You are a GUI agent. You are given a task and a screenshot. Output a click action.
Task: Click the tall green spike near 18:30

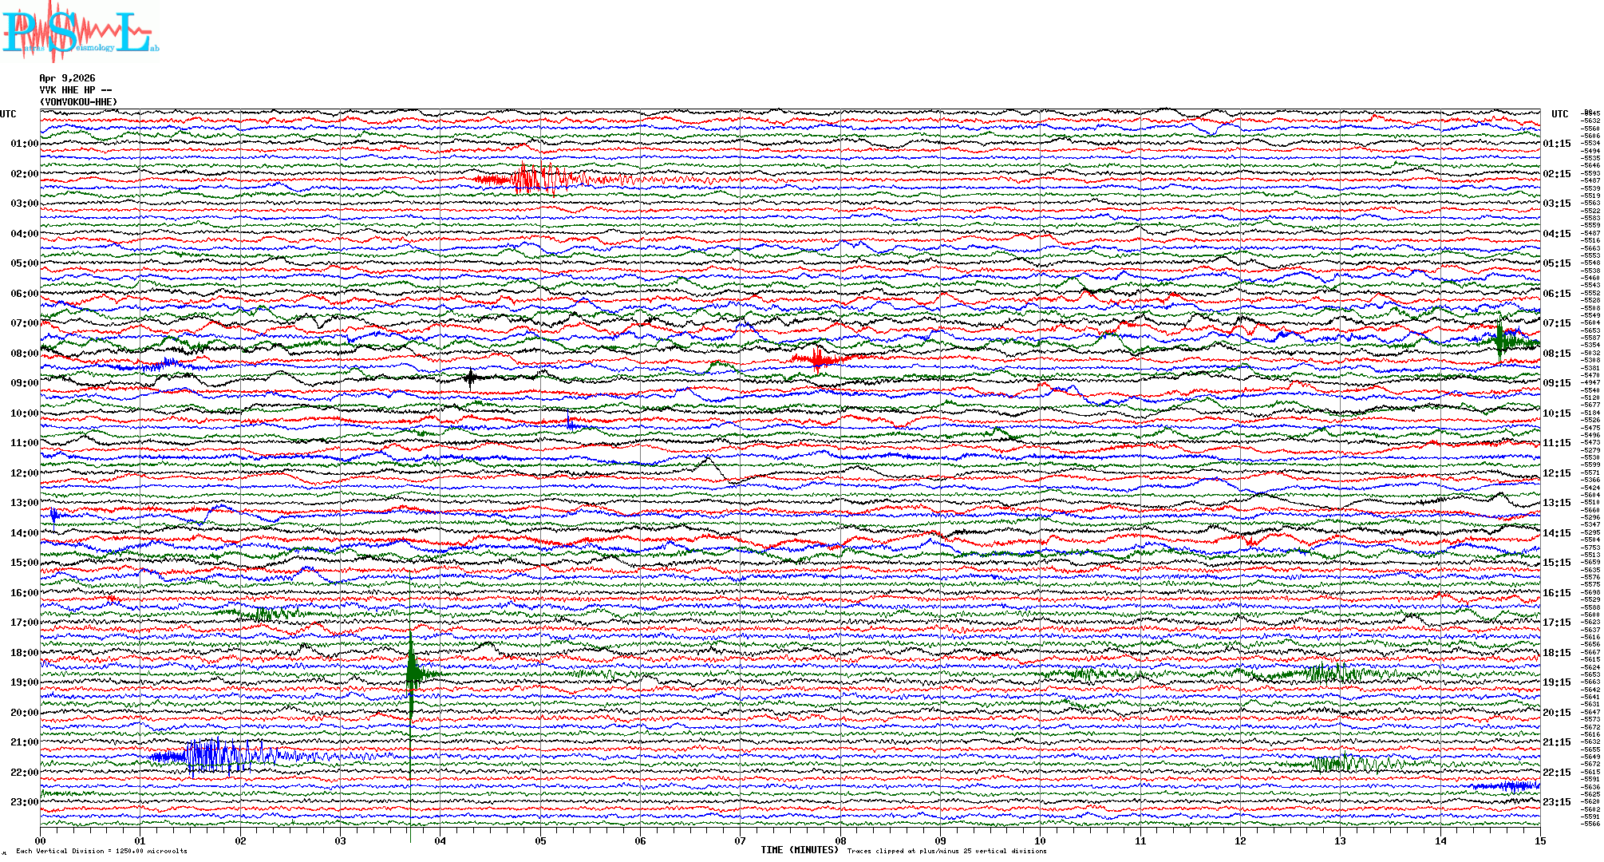(412, 670)
